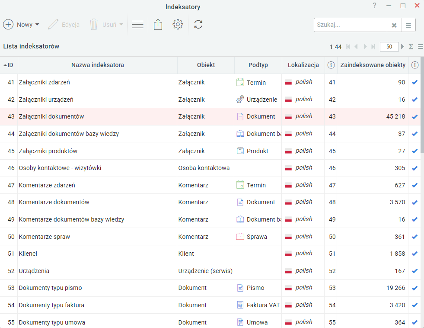This screenshot has width=424, height=328.
Task: Toggle checkmark for Dokumenty typu faktura row
Action: click(414, 305)
